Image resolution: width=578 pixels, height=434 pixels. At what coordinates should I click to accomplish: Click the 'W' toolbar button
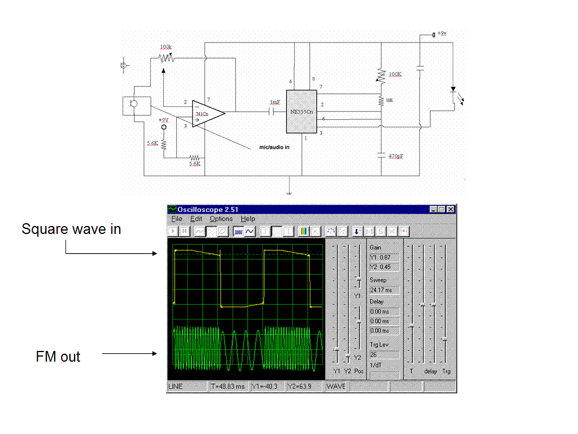(392, 231)
